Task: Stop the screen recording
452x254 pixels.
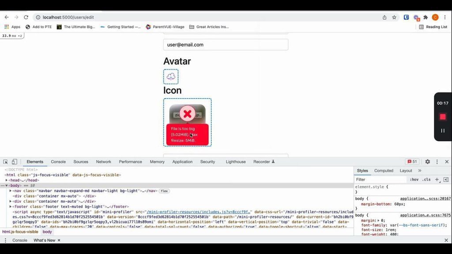Action: [x=442, y=117]
